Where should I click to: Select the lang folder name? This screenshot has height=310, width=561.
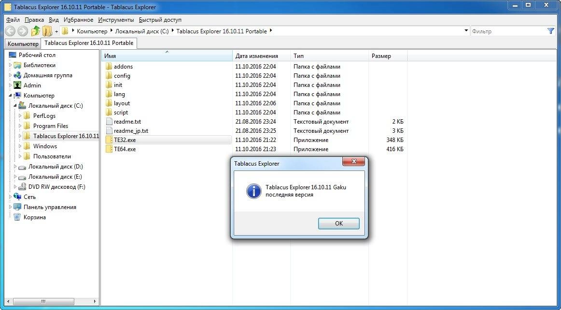120,94
